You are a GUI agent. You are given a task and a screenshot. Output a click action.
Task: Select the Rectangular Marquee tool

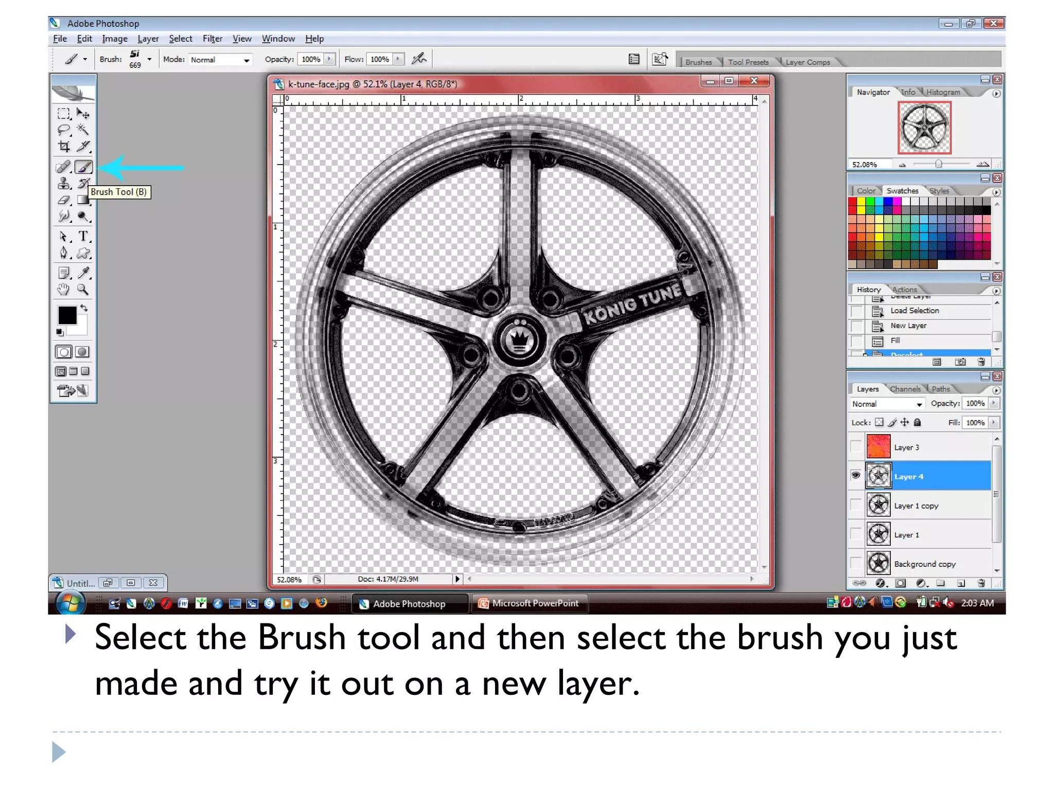tap(63, 114)
